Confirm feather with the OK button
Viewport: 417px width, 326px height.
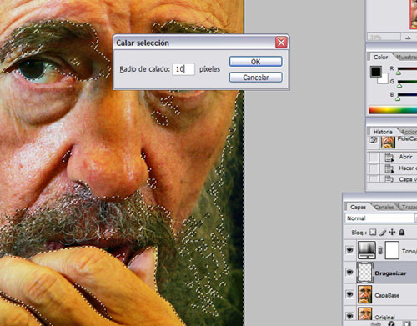[x=256, y=62]
